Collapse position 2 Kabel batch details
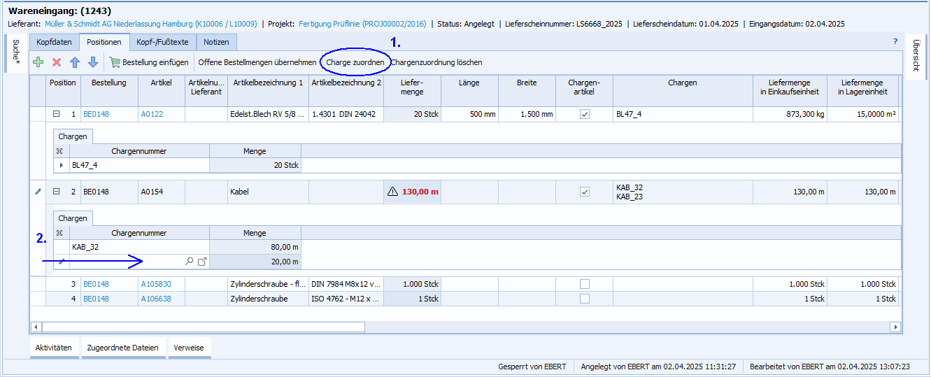Viewport: 931px width, 377px height. (57, 192)
